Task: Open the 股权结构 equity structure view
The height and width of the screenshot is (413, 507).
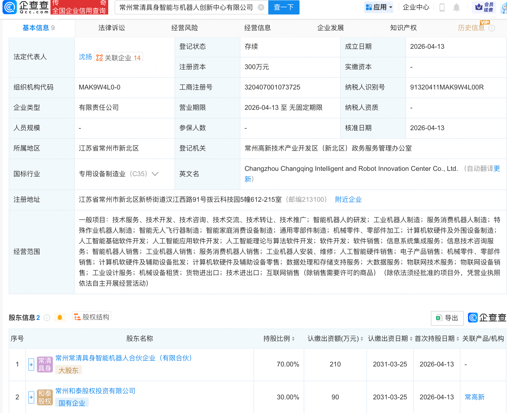Action: click(91, 317)
